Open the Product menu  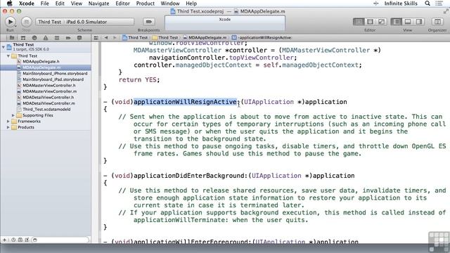pyautogui.click(x=146, y=4)
